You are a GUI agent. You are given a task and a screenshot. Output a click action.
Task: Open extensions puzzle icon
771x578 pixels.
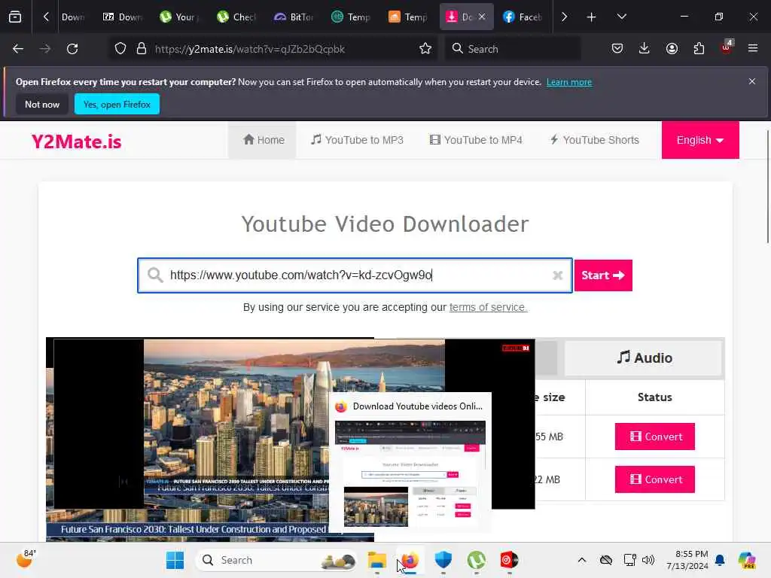point(699,49)
